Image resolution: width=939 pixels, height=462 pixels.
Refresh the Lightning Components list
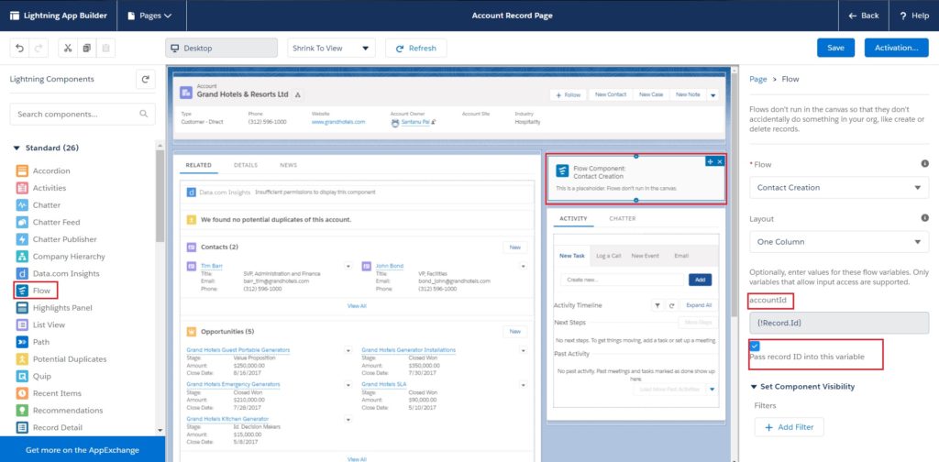click(145, 80)
